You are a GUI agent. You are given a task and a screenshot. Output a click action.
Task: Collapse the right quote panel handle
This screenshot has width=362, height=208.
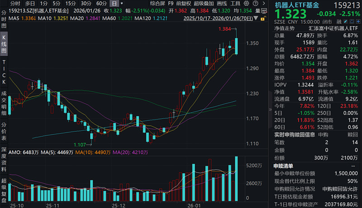tap(270, 109)
